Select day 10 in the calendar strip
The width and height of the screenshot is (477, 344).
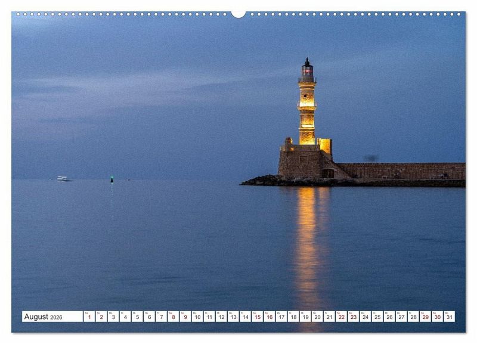197,317
